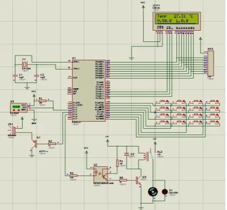Click the ground symbol below the LCD
The width and height of the screenshot is (227, 210).
click(x=132, y=58)
